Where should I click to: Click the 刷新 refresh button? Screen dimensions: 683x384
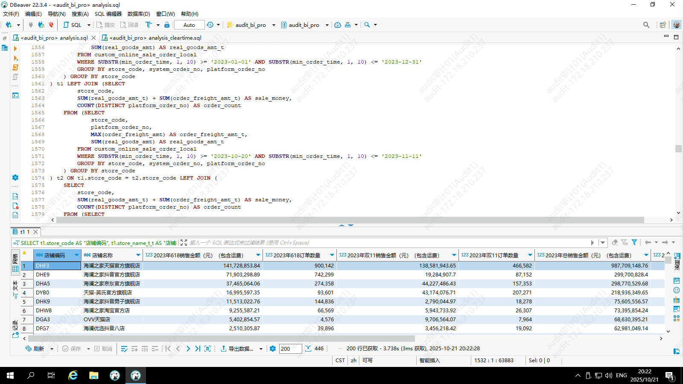(35, 349)
